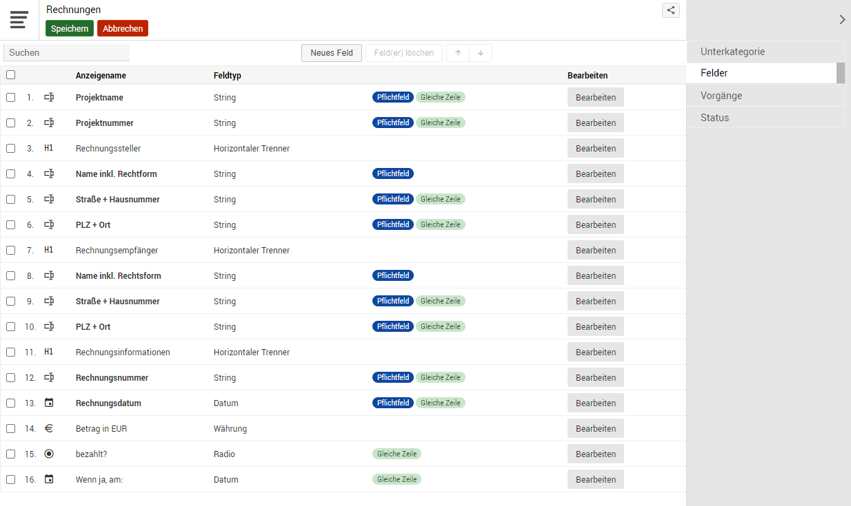The image size is (851, 506).
Task: Select checkbox for Rechnungsnummer row
Action: (x=10, y=377)
